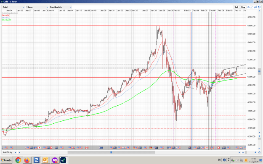
Task: Click the horizontal zoom minus icon
Action: tap(243, 152)
